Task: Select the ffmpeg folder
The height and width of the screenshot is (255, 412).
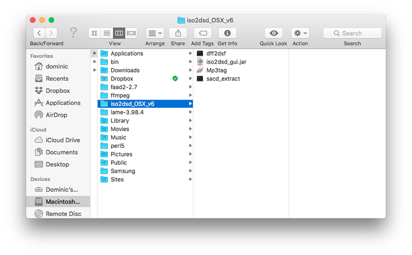Action: pos(145,95)
